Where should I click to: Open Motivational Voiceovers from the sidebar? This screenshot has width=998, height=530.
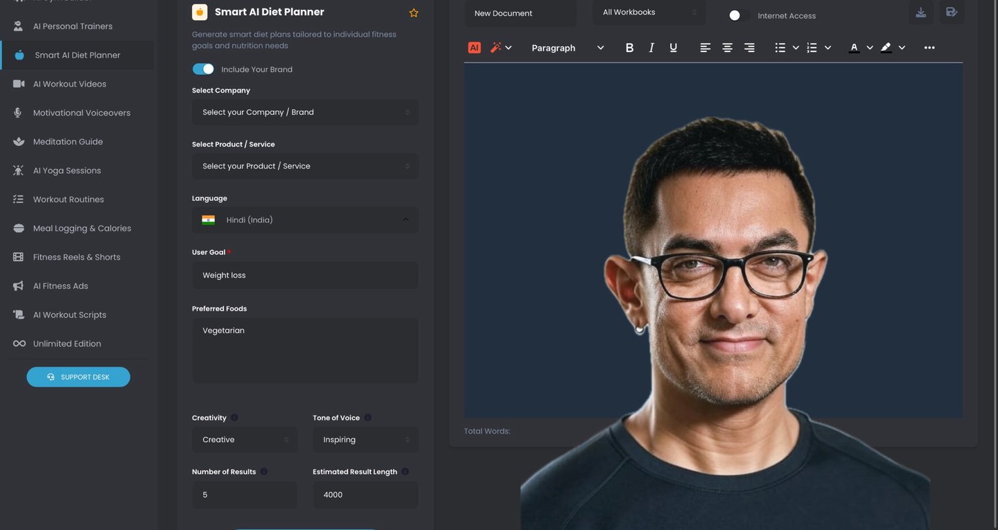(78, 113)
